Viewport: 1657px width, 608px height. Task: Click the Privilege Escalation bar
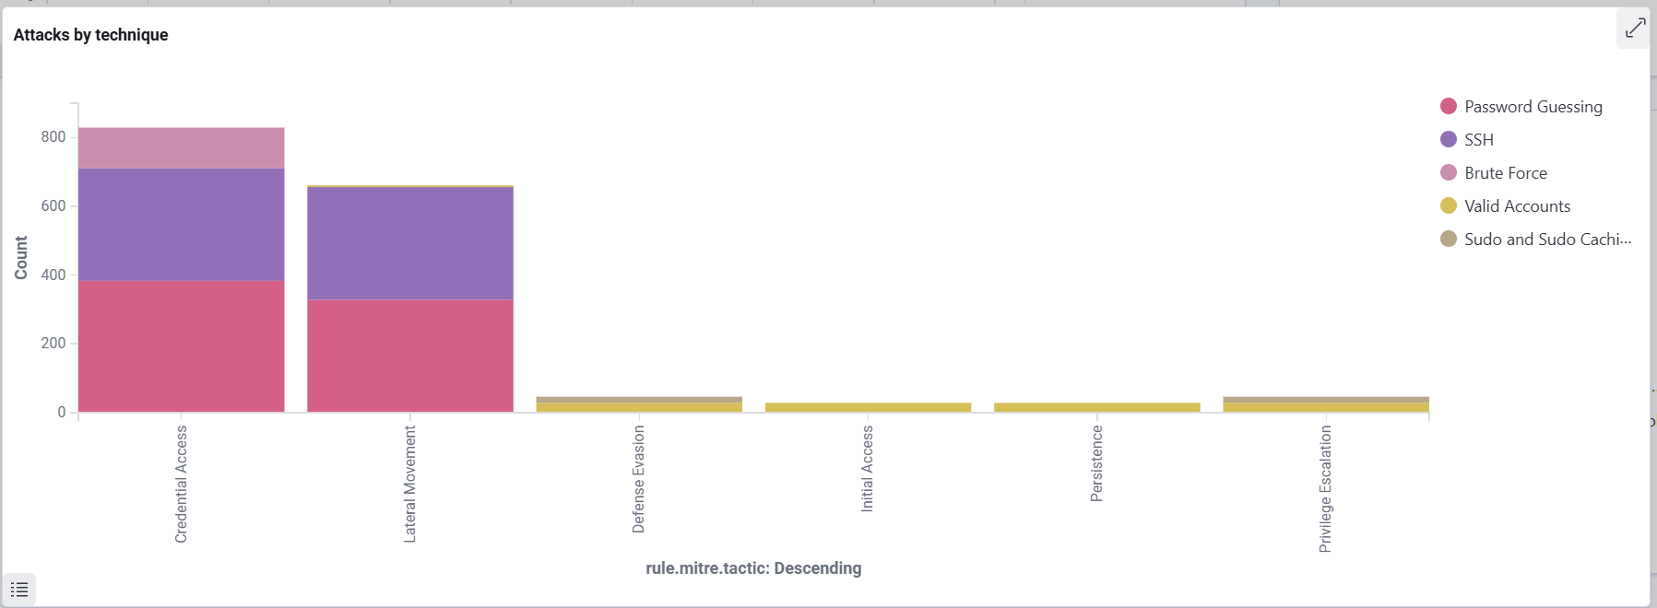point(1326,404)
